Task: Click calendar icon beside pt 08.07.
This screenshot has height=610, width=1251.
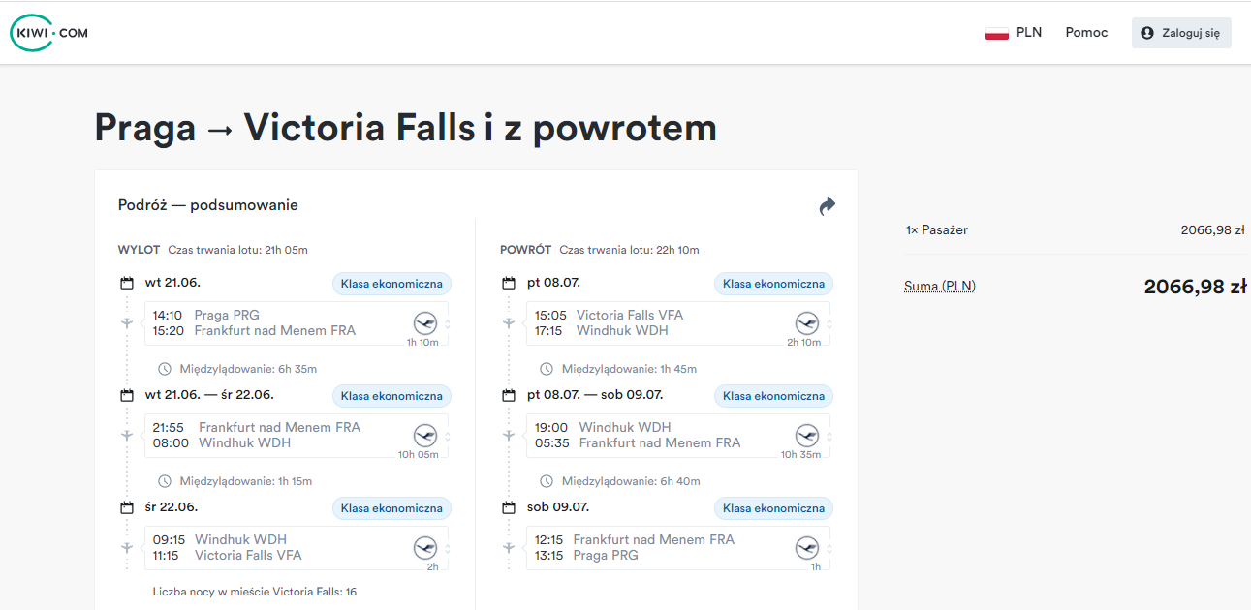Action: tap(509, 284)
